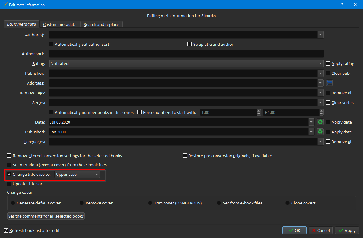The height and width of the screenshot is (238, 363).
Task: Click the Publisher text field
Action: click(x=183, y=73)
